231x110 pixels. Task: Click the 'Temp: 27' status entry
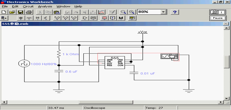(154, 108)
